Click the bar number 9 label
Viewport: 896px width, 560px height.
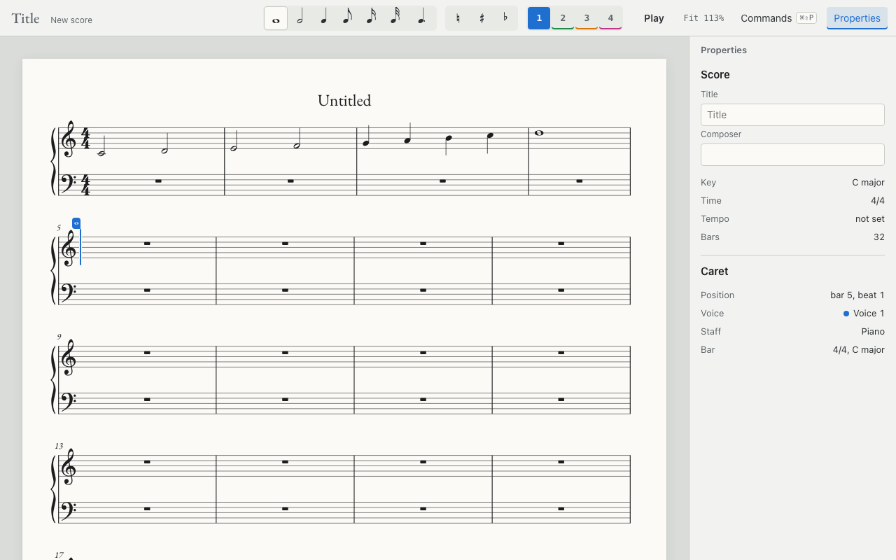coord(59,337)
